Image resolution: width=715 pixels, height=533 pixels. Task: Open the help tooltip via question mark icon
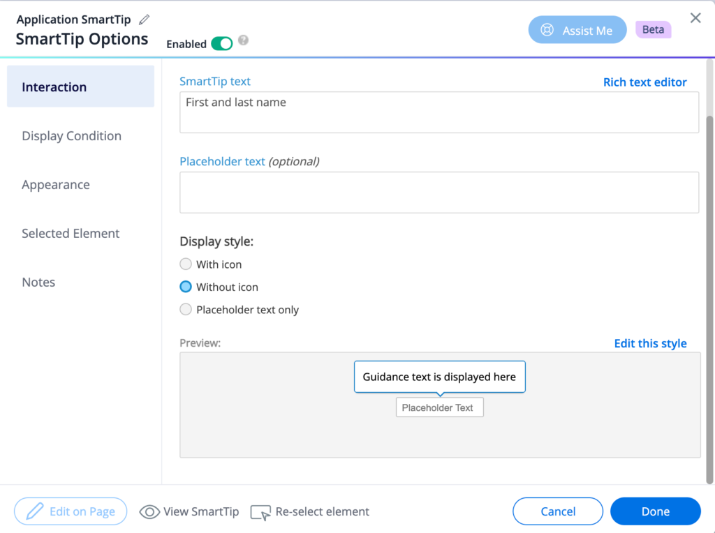coord(242,40)
